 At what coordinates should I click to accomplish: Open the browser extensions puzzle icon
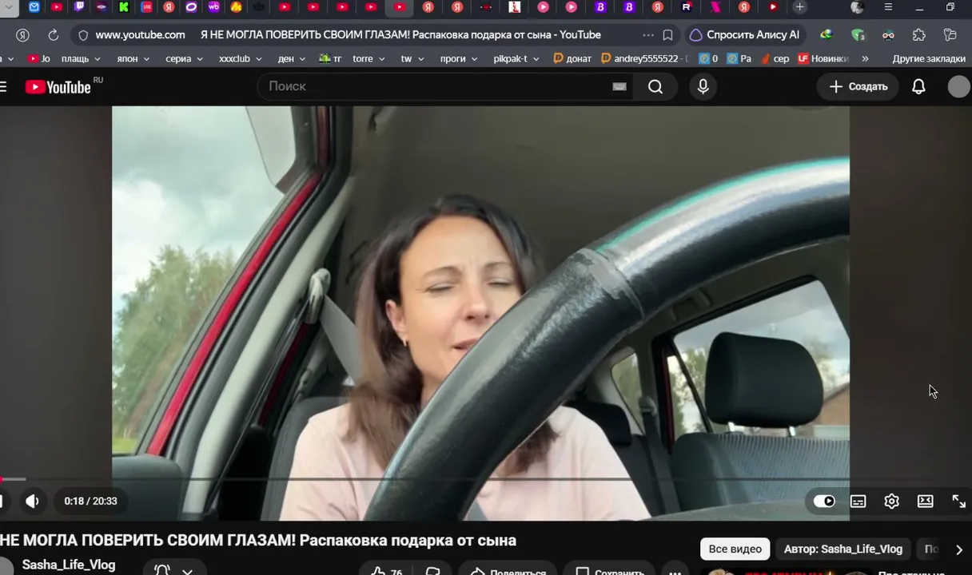pos(919,35)
